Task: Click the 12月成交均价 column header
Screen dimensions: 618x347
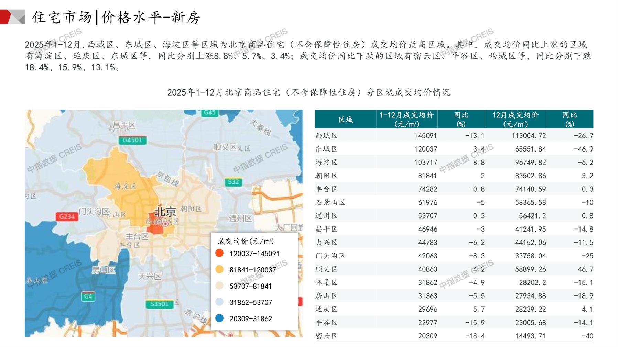Action: tap(515, 120)
